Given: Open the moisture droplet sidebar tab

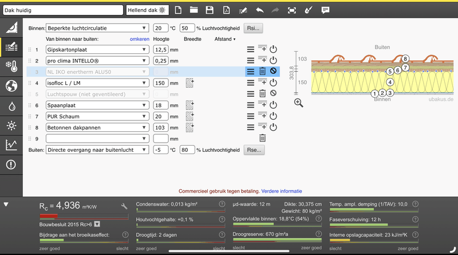Looking at the screenshot, I should tap(11, 106).
